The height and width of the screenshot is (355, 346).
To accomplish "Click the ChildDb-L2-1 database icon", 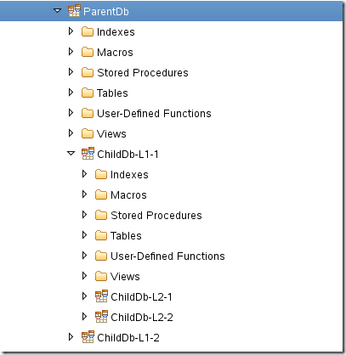I will pos(101,296).
